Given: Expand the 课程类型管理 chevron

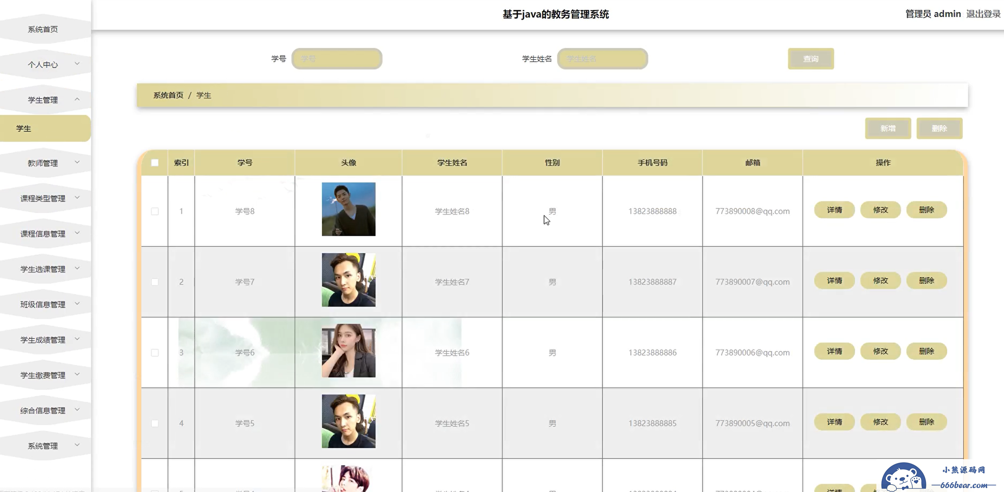Looking at the screenshot, I should (77, 197).
